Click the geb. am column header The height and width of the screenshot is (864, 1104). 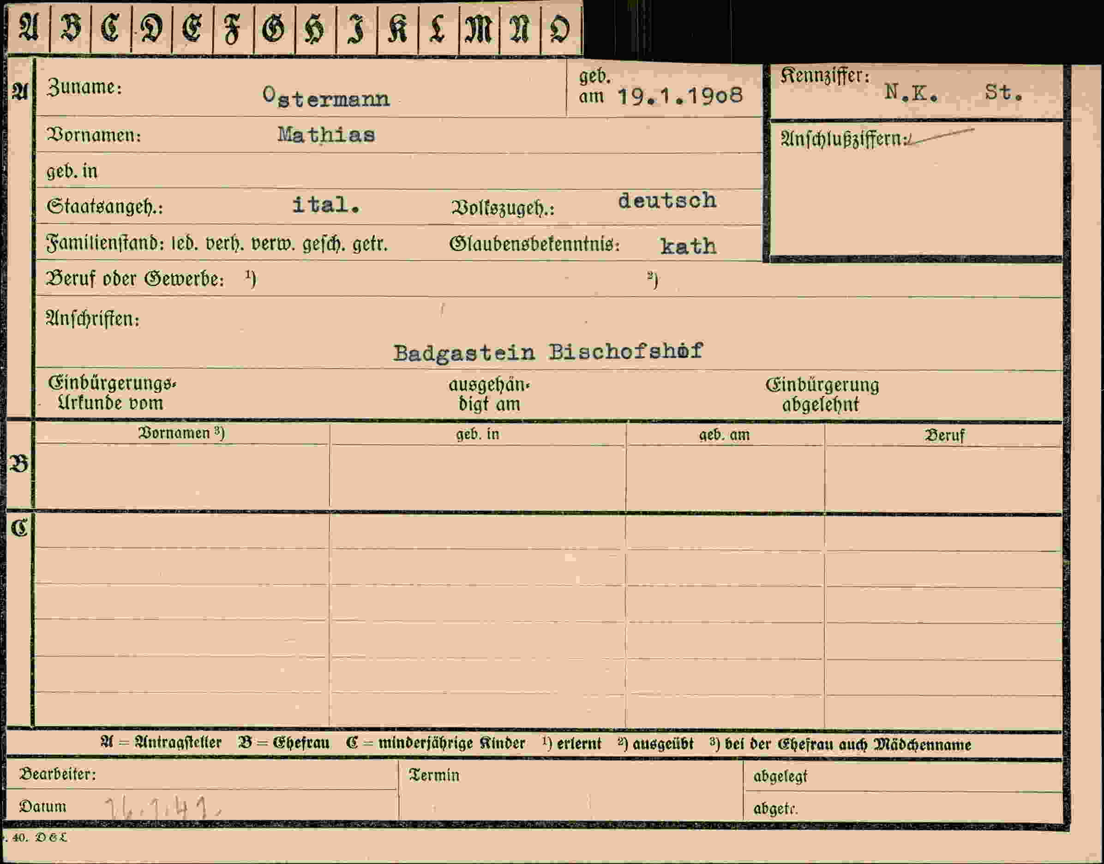point(724,435)
